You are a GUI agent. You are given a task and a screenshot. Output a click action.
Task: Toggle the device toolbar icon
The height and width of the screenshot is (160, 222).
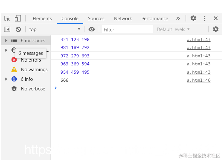[18, 19]
